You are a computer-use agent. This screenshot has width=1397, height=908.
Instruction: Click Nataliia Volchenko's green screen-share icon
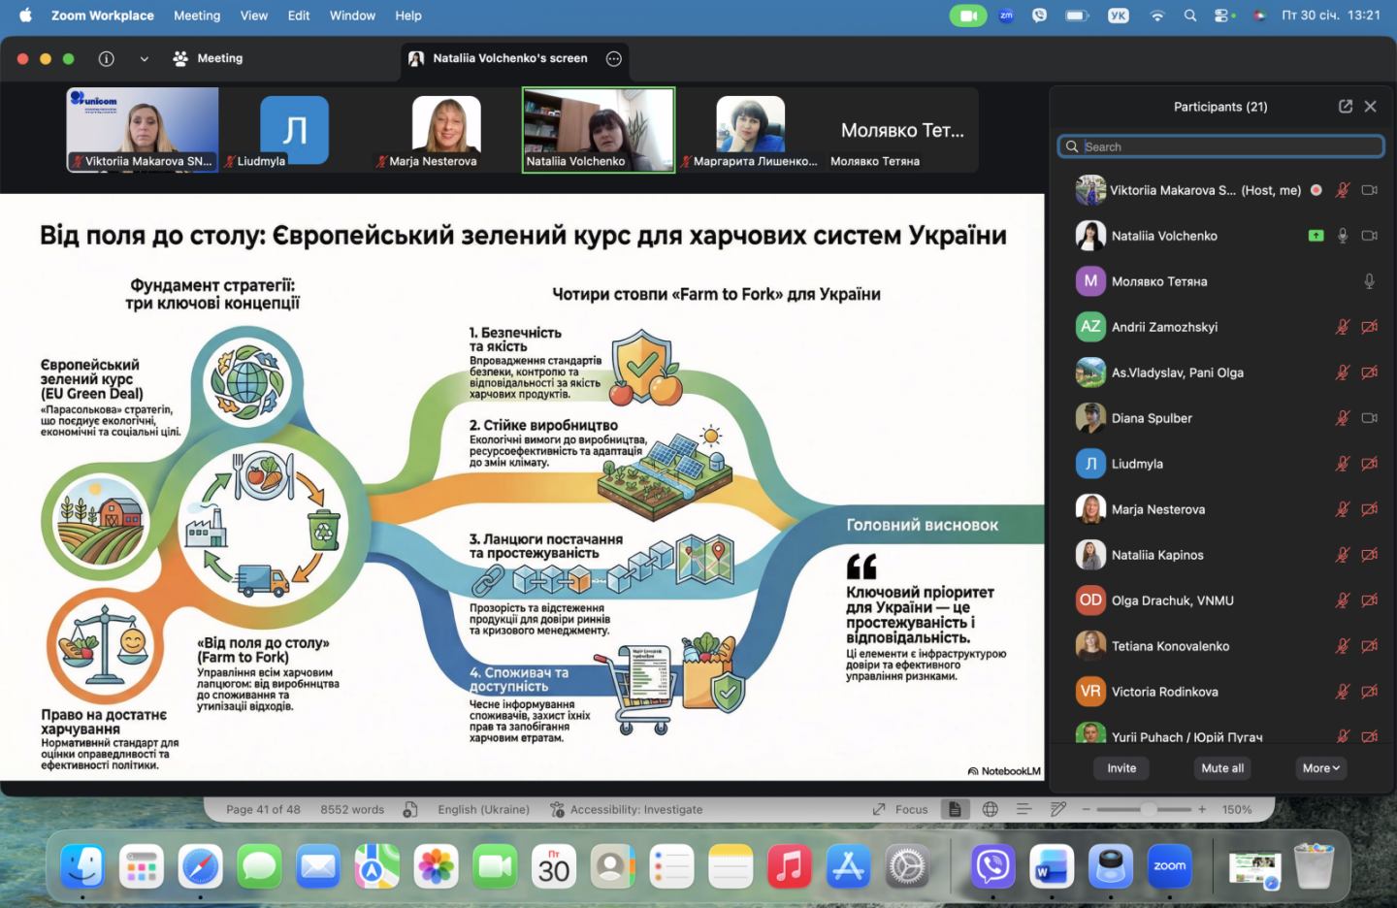(1316, 236)
